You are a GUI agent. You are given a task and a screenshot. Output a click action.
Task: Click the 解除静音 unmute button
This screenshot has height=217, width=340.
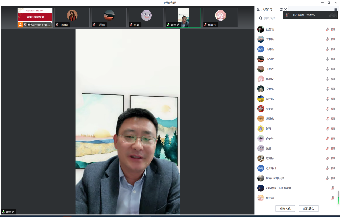(309, 208)
